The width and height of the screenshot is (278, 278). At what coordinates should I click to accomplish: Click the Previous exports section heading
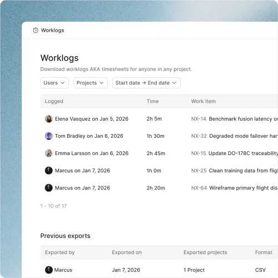click(65, 236)
